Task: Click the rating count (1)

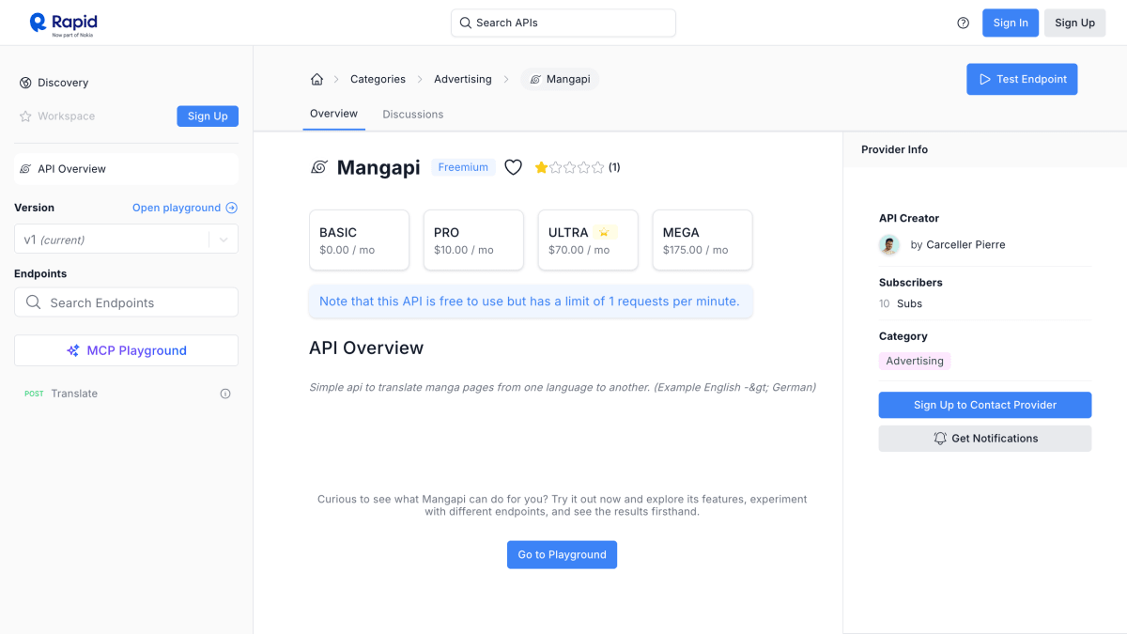Action: [614, 167]
